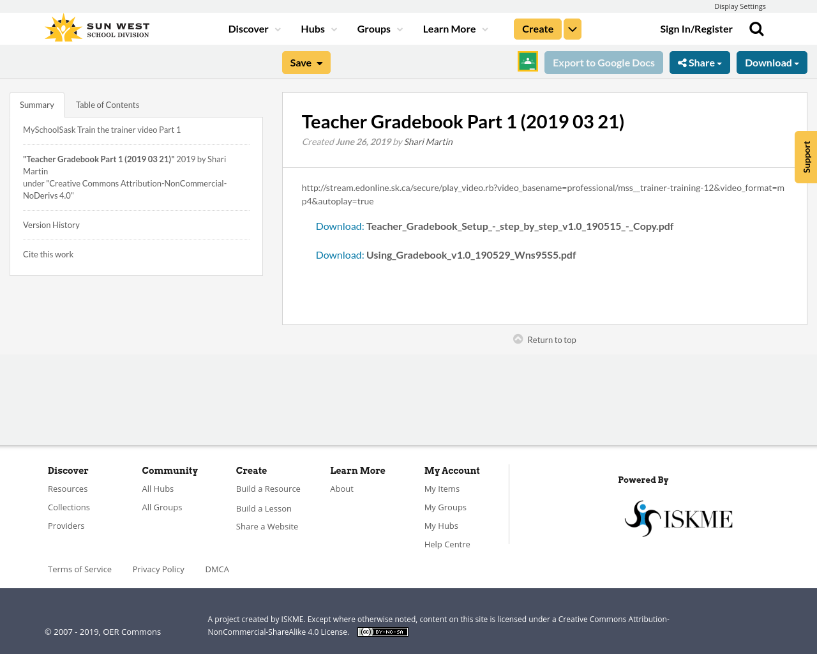This screenshot has height=654, width=817.
Task: Open Version History
Action: click(x=51, y=224)
